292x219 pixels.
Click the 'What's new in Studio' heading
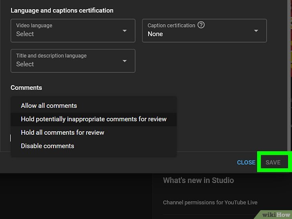(x=198, y=180)
